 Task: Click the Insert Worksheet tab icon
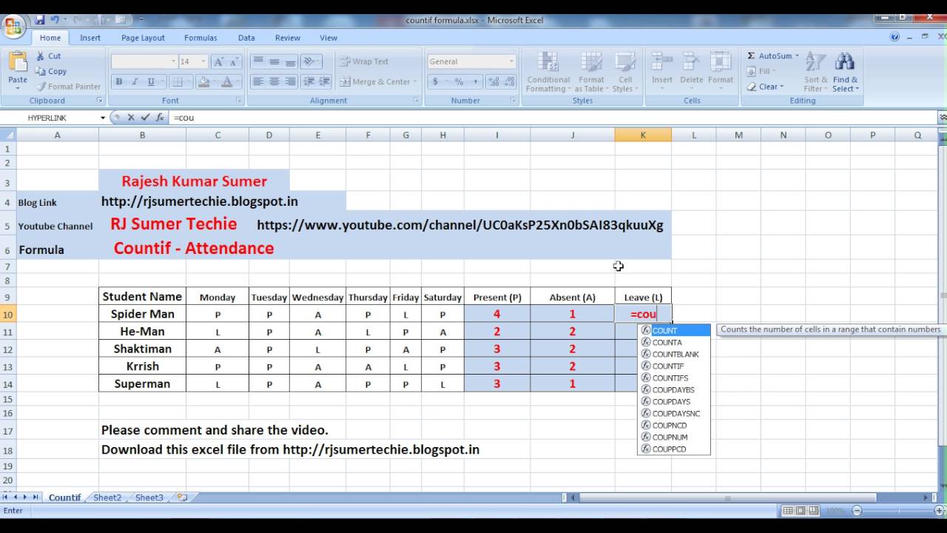182,498
